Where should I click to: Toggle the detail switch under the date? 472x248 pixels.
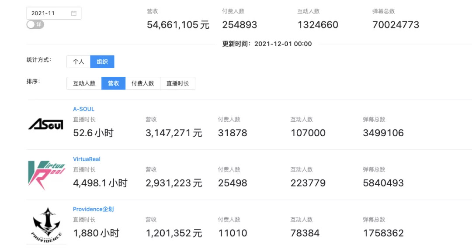click(35, 25)
